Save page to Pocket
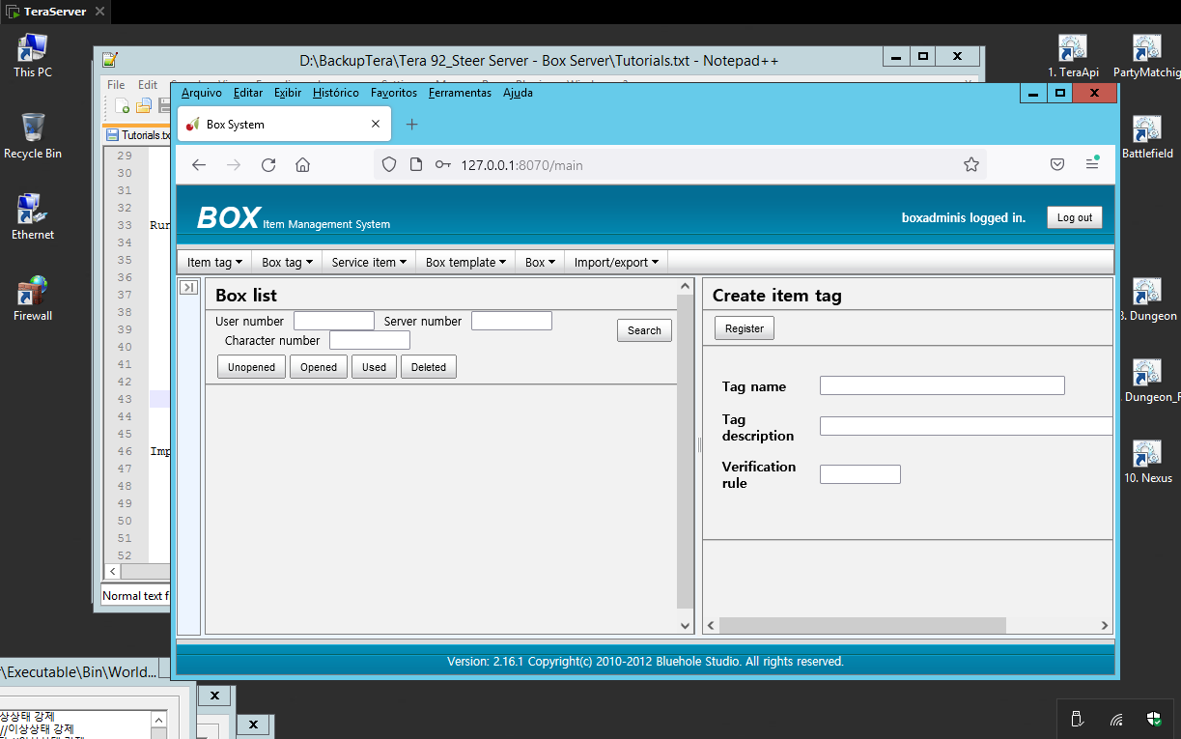Viewport: 1181px width, 739px height. (x=1057, y=165)
